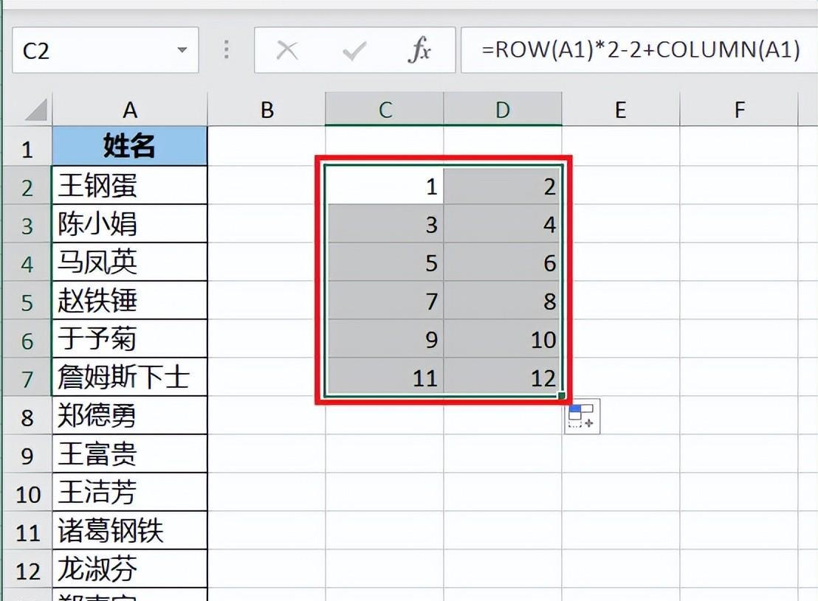
Task: Select the cell containing 龙淑芬
Action: (130, 569)
